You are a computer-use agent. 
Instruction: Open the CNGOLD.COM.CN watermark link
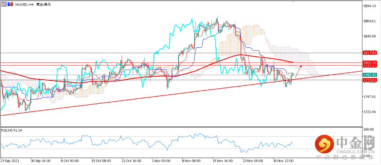tap(356, 151)
